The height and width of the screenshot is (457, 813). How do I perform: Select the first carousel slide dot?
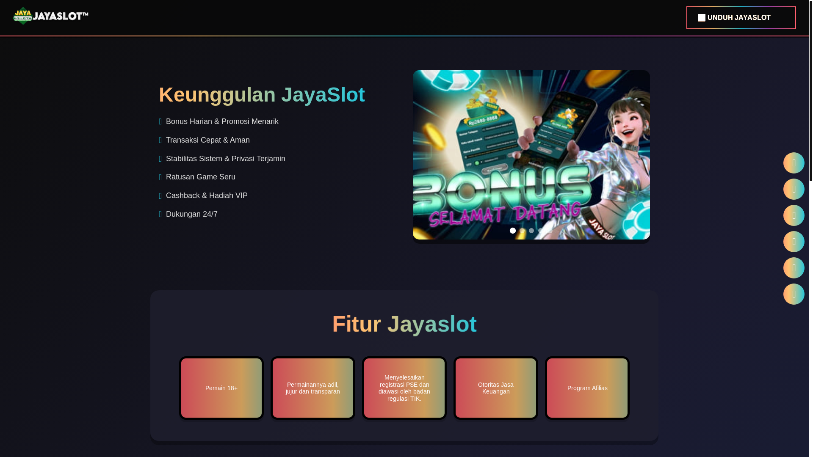click(513, 231)
